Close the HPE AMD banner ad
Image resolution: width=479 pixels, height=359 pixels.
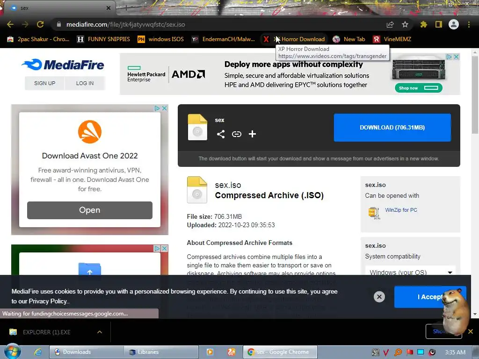pyautogui.click(x=456, y=57)
